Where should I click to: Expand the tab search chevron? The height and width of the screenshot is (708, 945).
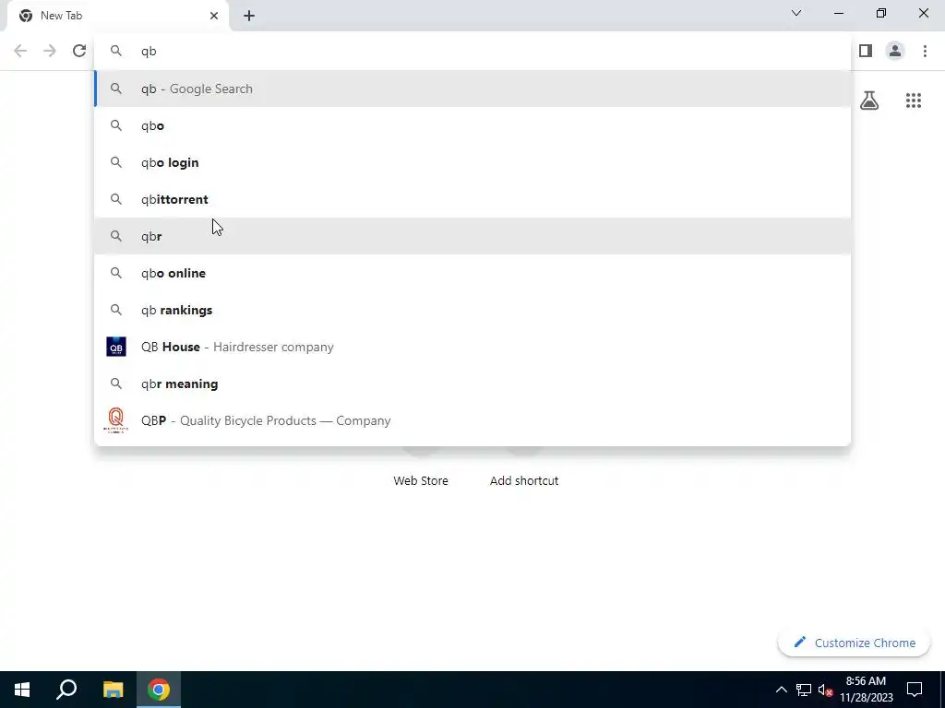[x=796, y=13]
